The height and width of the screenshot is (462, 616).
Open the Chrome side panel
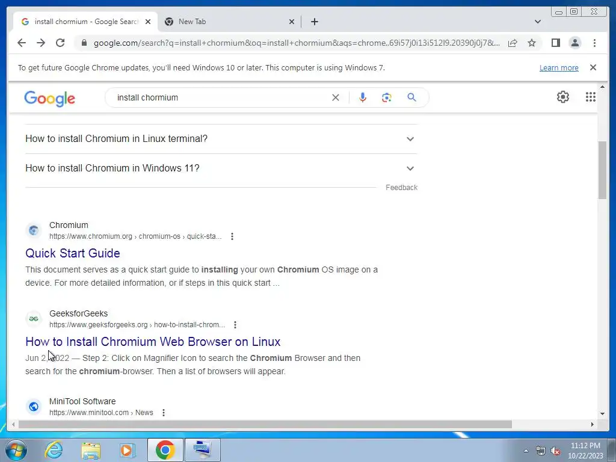coord(555,43)
